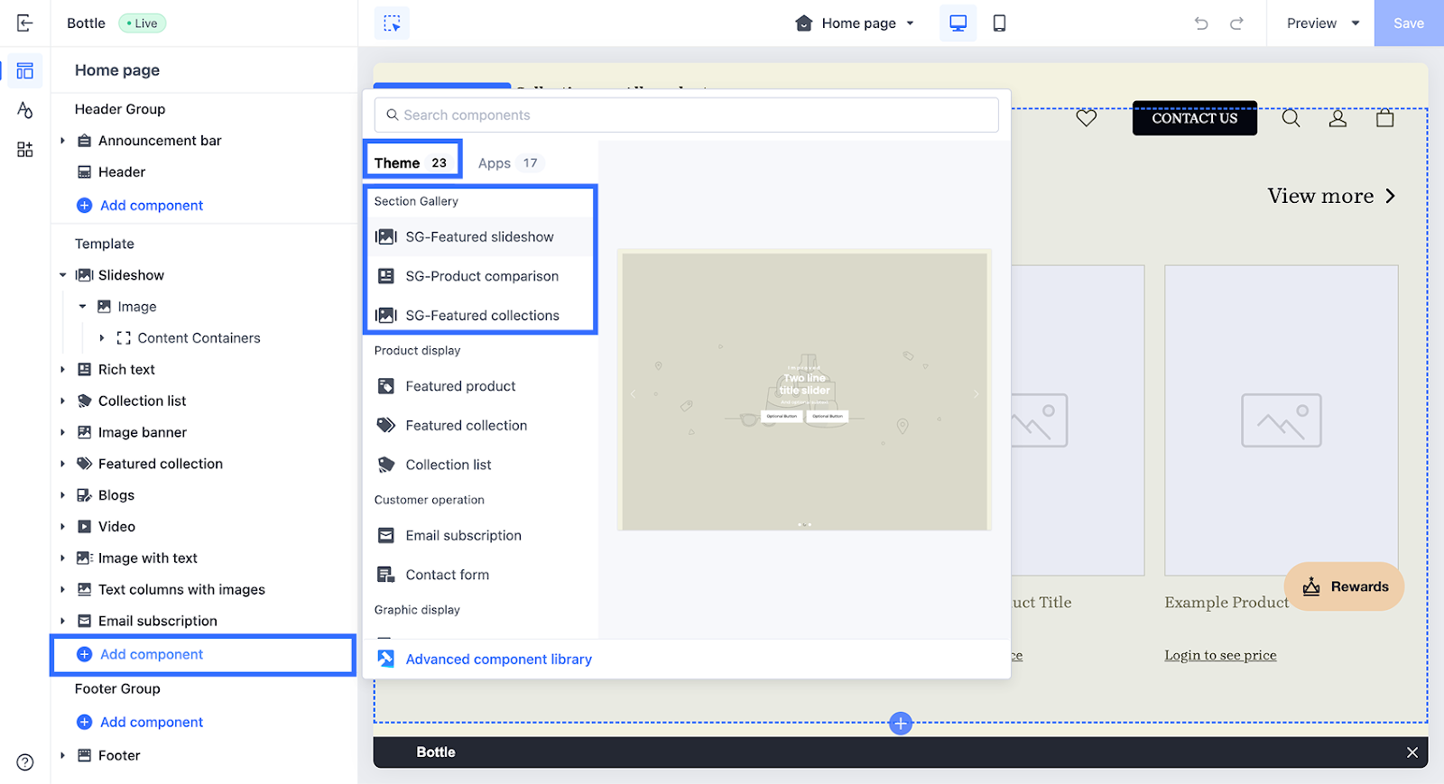
Task: Switch to desktop preview
Action: 958,23
